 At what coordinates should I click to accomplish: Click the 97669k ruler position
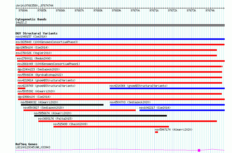click(x=117, y=10)
